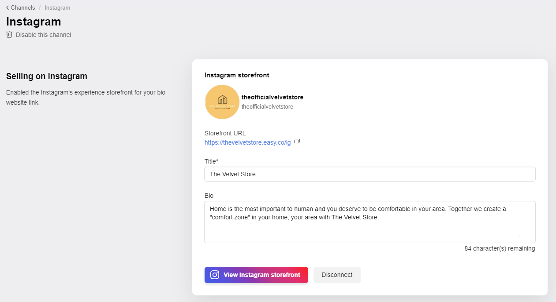Click the trash icon beside Disable this channel
The width and height of the screenshot is (556, 302).
(x=9, y=34)
